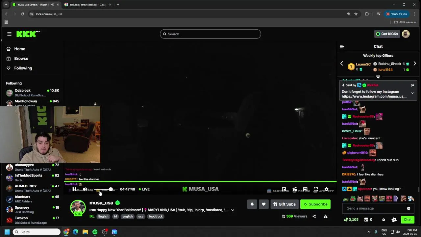Open the chat identity badge icon
Viewport: 421px width, 237px height.
tap(394, 220)
